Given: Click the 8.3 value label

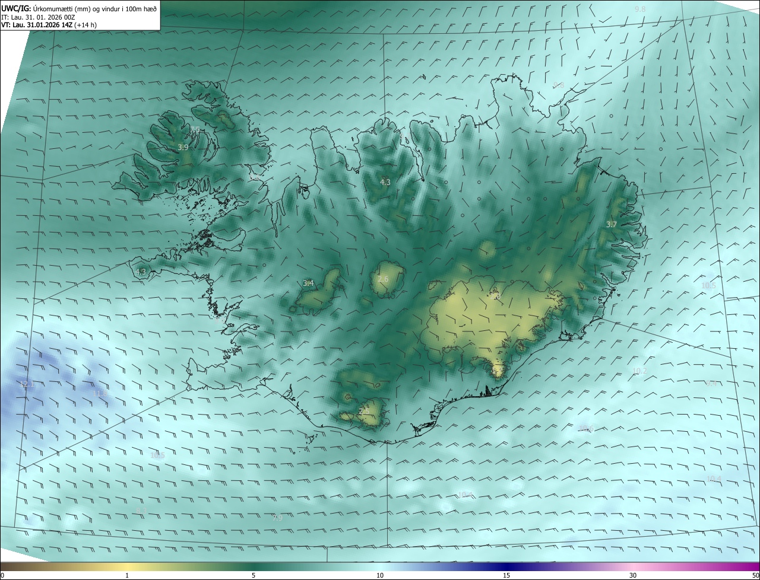Looking at the screenshot, I should (141, 511).
